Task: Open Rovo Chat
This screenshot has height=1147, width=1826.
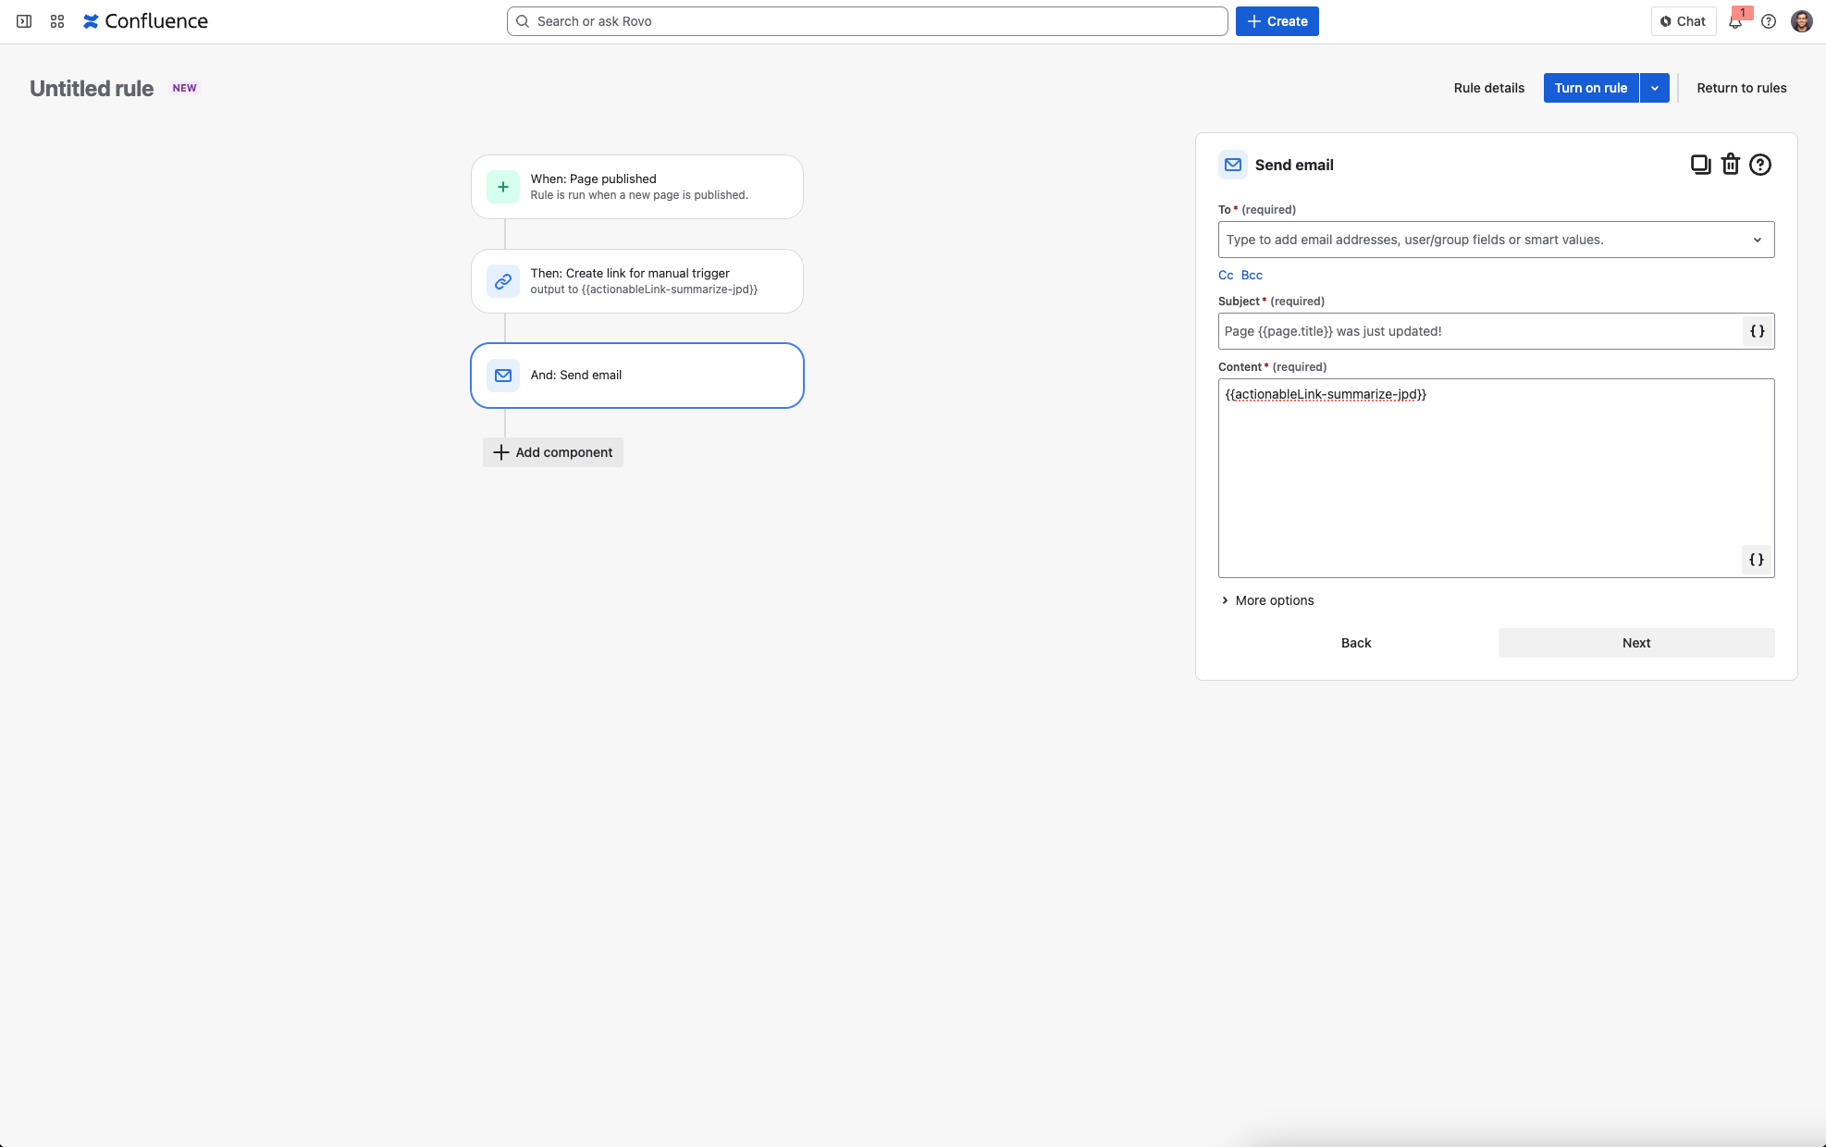Action: click(x=1684, y=21)
